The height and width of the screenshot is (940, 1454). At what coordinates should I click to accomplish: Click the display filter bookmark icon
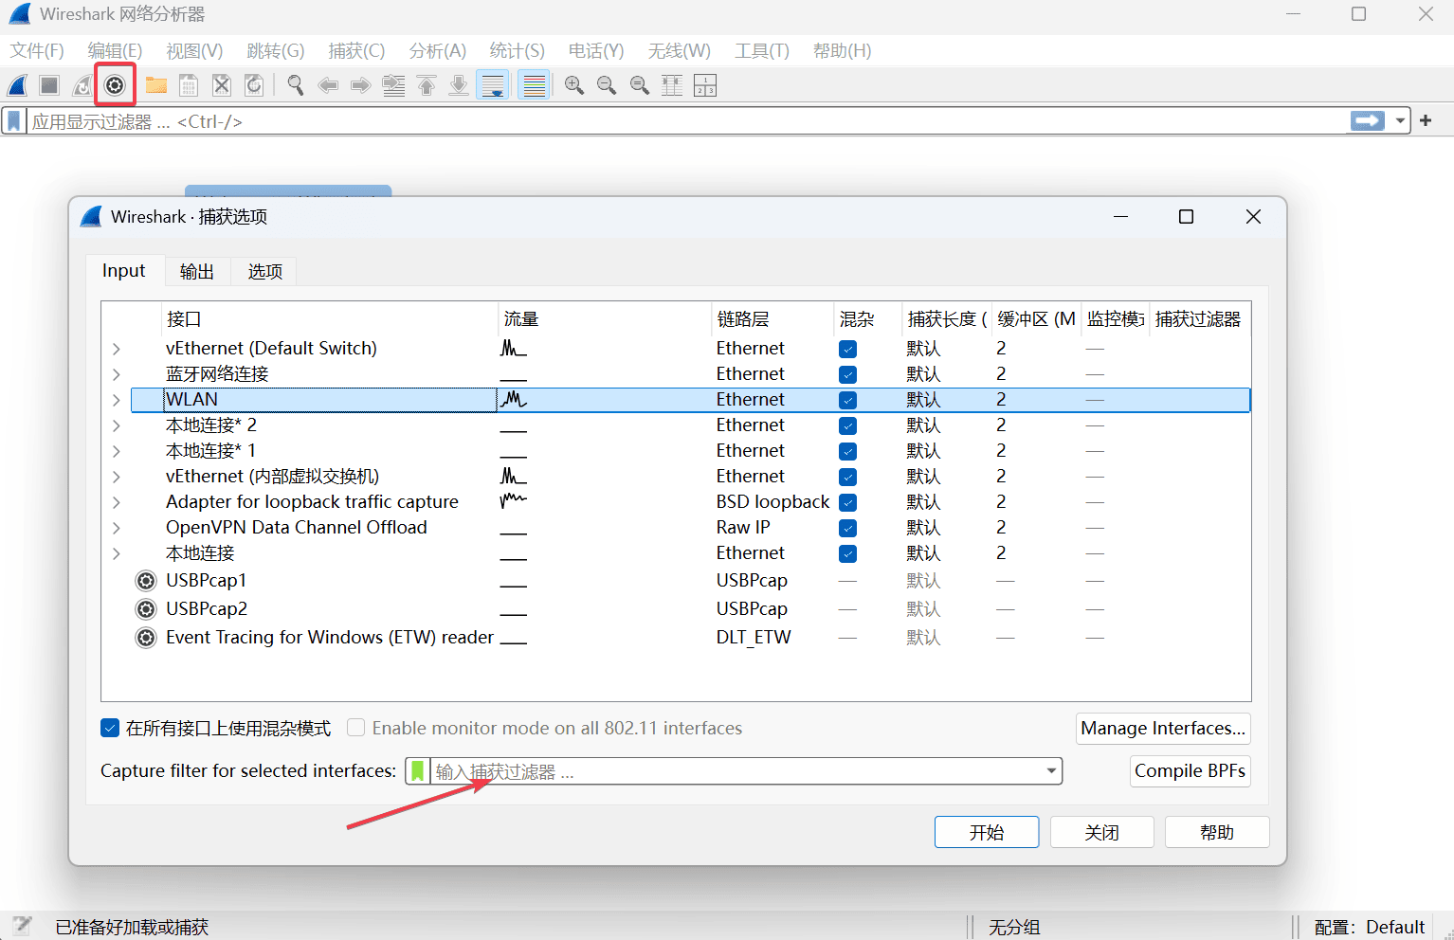(14, 121)
